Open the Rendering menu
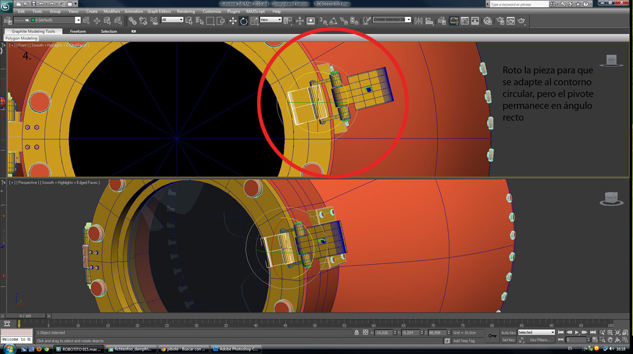 [186, 11]
